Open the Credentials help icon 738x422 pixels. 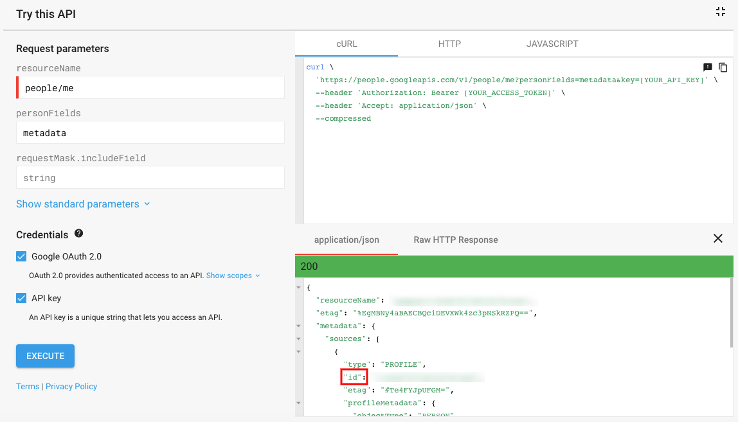[x=78, y=233]
